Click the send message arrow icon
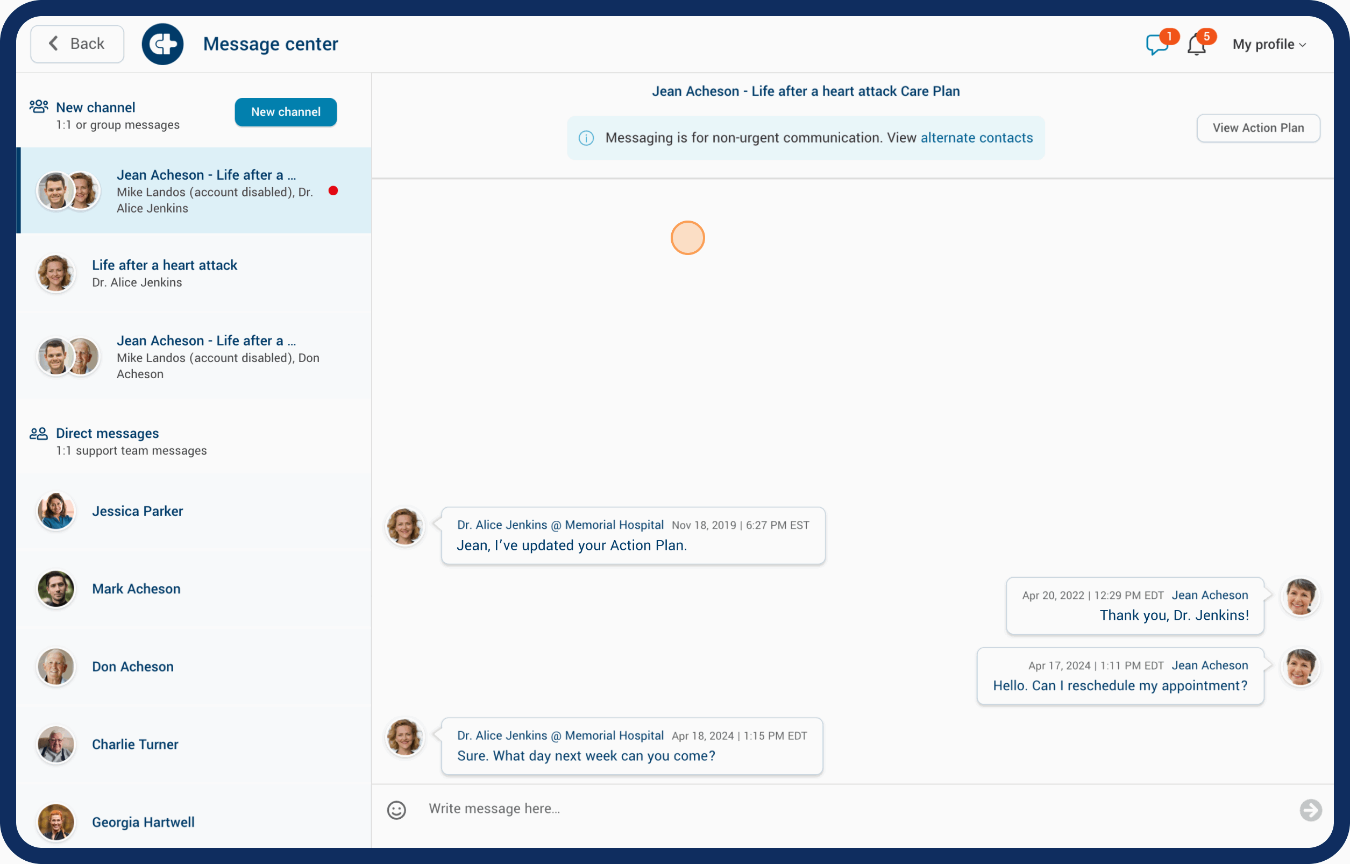The width and height of the screenshot is (1350, 864). pyautogui.click(x=1310, y=810)
